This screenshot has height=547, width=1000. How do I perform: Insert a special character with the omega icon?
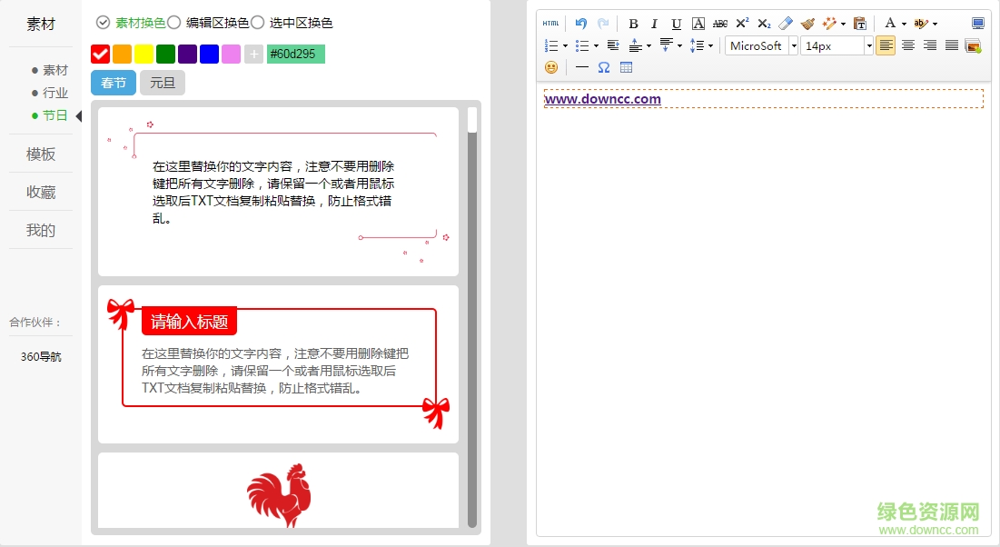tap(603, 66)
